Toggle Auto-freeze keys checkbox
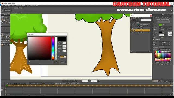Image resolution: width=174 pixels, height=98 pixels. point(70,84)
